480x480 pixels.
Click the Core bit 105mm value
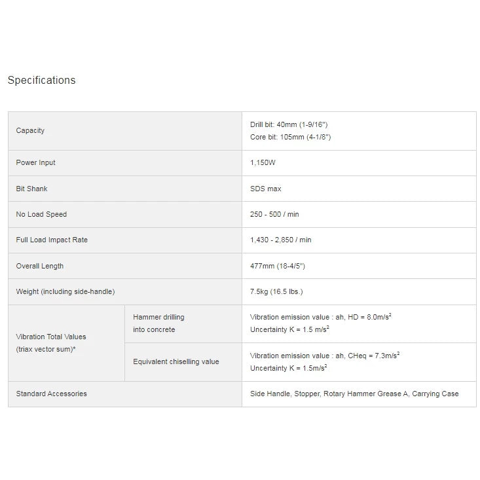[x=290, y=137]
